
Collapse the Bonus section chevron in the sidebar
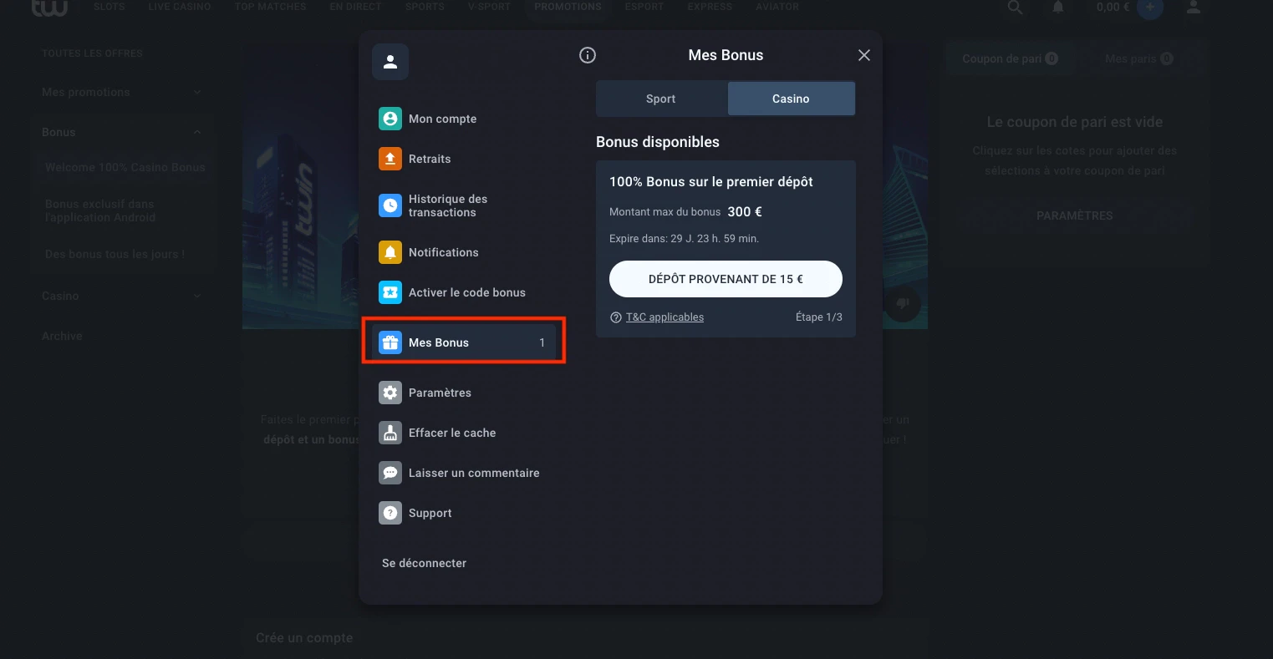click(197, 132)
